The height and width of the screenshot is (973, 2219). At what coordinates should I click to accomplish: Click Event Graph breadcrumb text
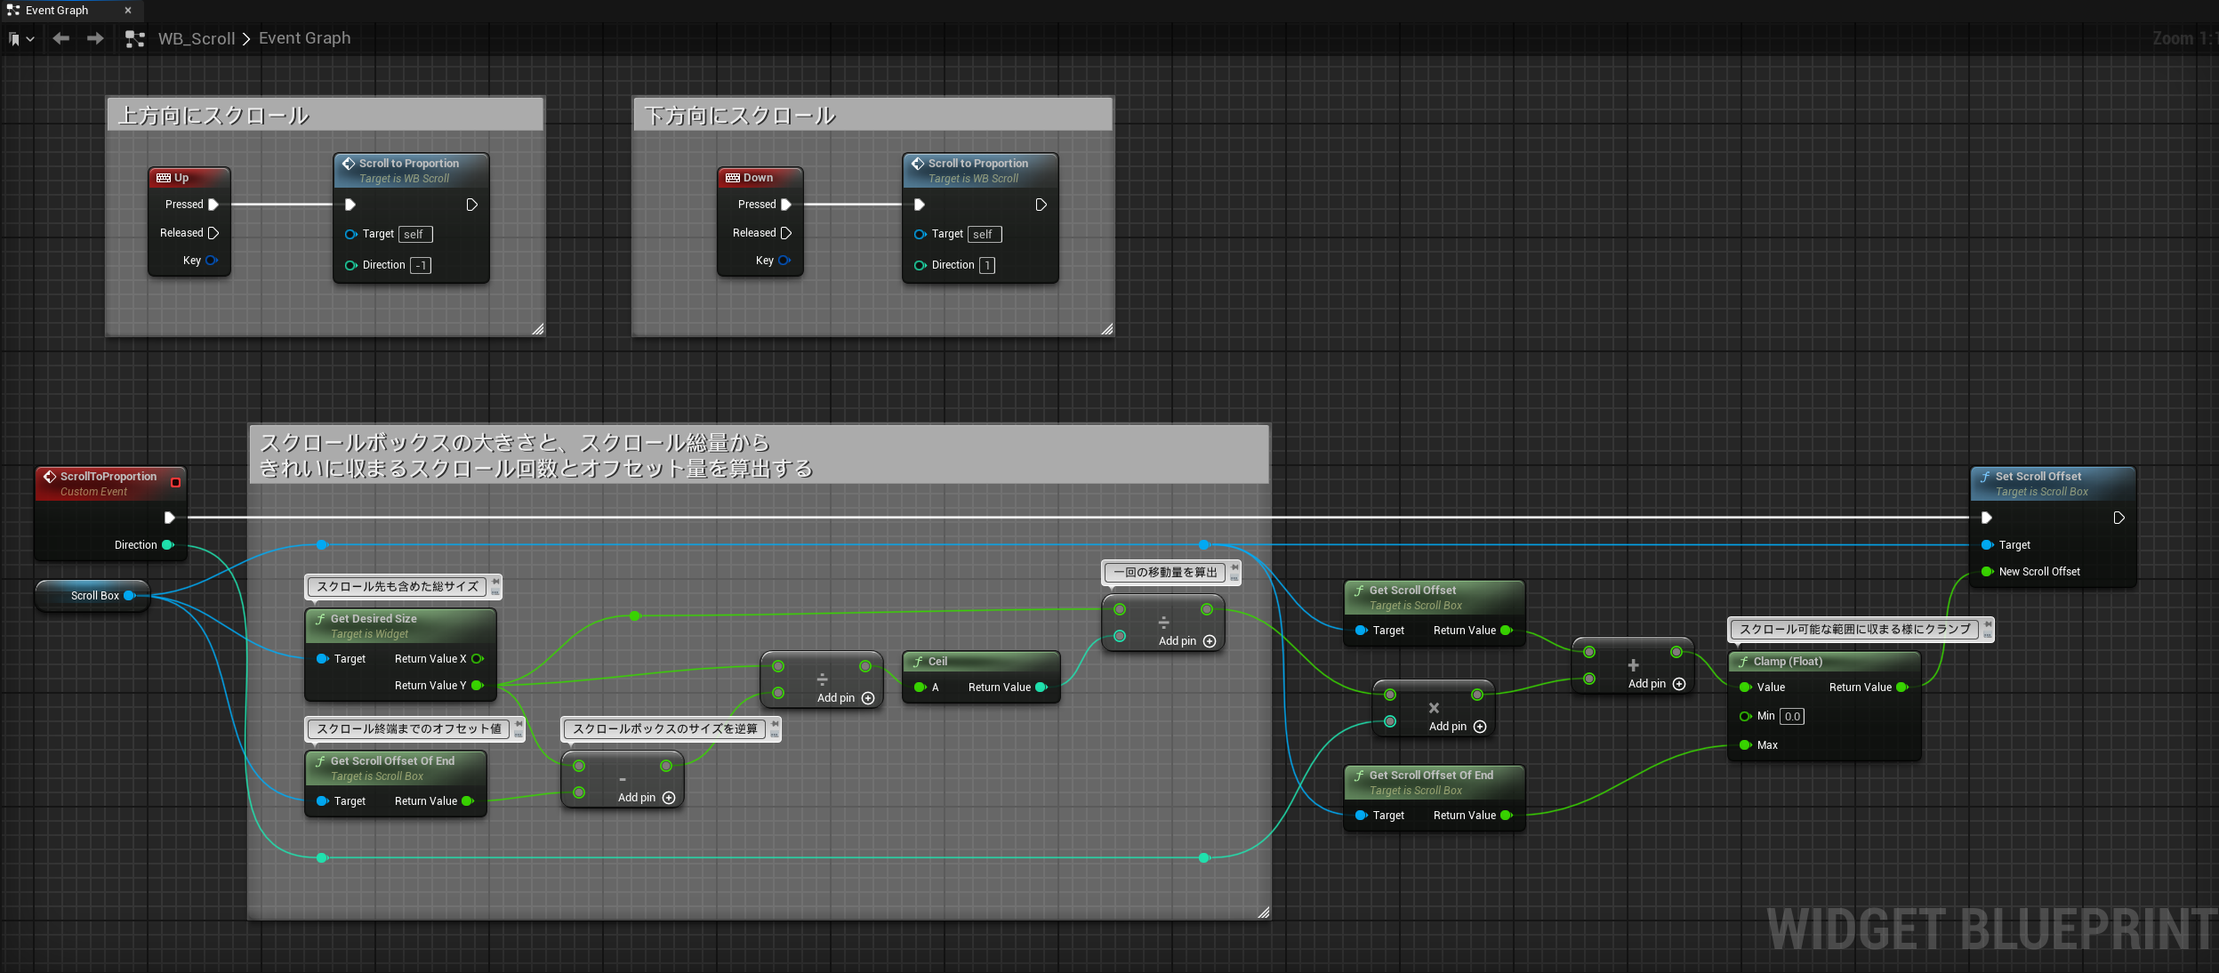click(x=304, y=38)
